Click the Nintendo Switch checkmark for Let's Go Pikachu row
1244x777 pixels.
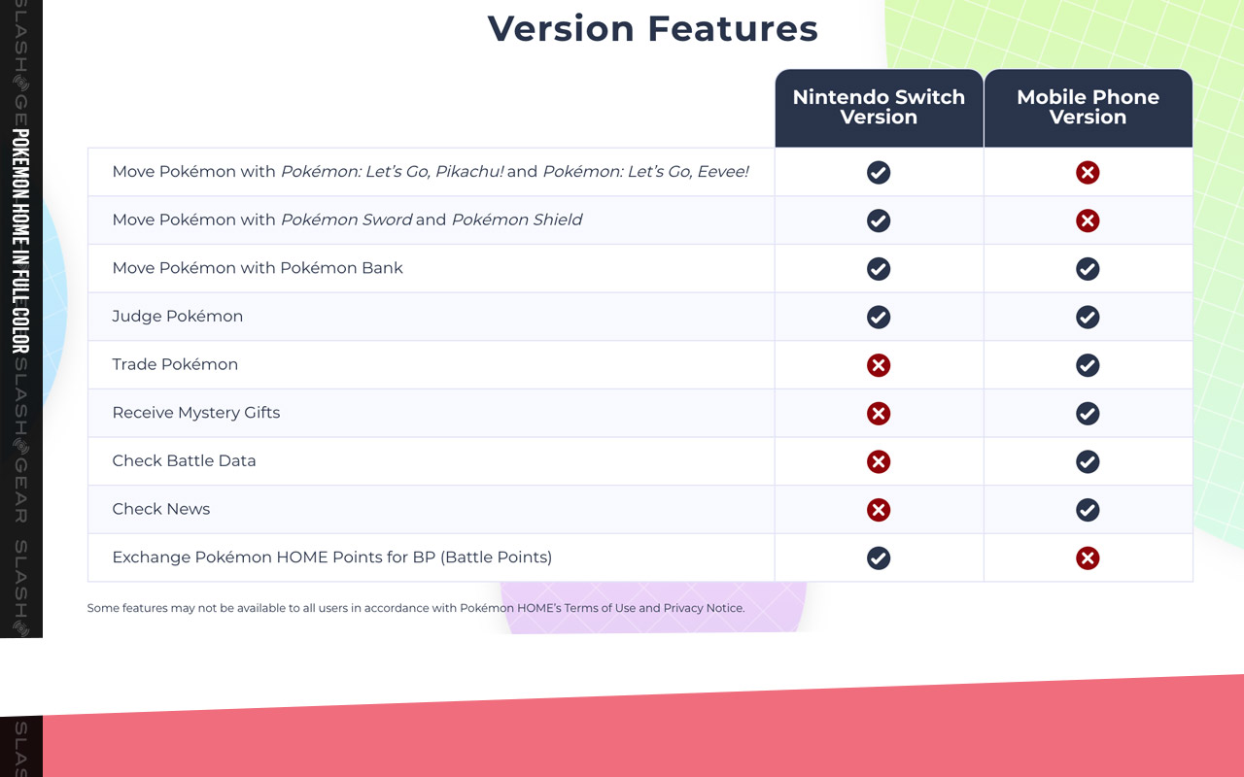tap(879, 172)
